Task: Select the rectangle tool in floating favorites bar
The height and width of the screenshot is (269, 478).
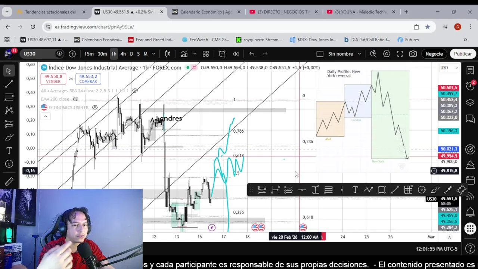Action: [x=382, y=190]
